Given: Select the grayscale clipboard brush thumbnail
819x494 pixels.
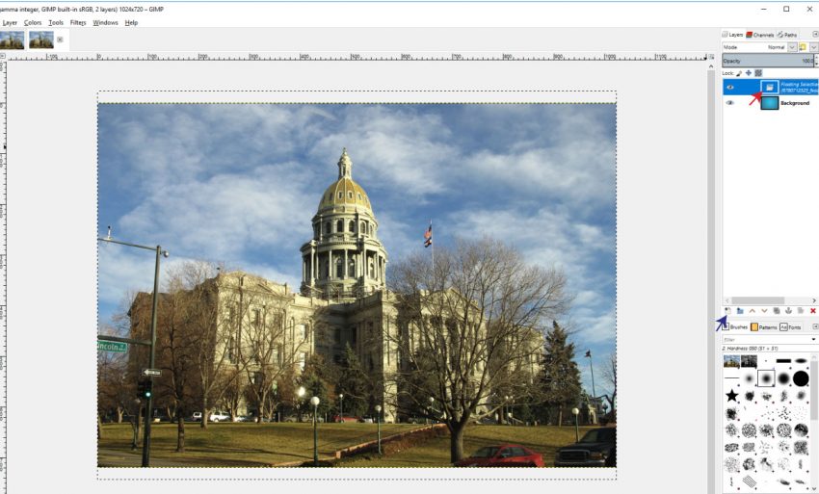Looking at the screenshot, I should 749,361.
